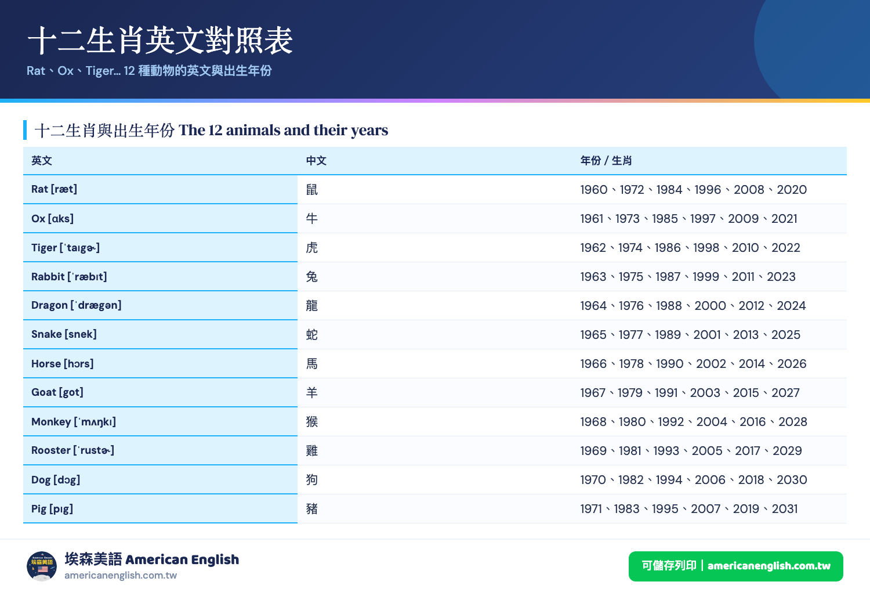Click the main title 十二生肖英文對照表
Viewport: 870px width, 596px height.
160,41
